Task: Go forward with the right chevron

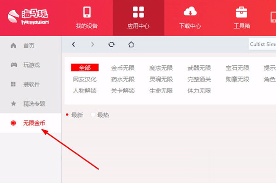Action: pos(93,44)
